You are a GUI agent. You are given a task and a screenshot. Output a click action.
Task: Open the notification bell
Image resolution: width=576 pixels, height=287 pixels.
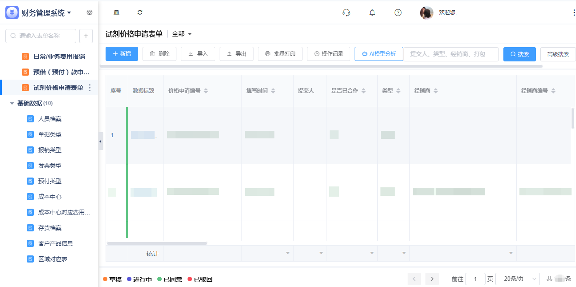[x=372, y=12]
